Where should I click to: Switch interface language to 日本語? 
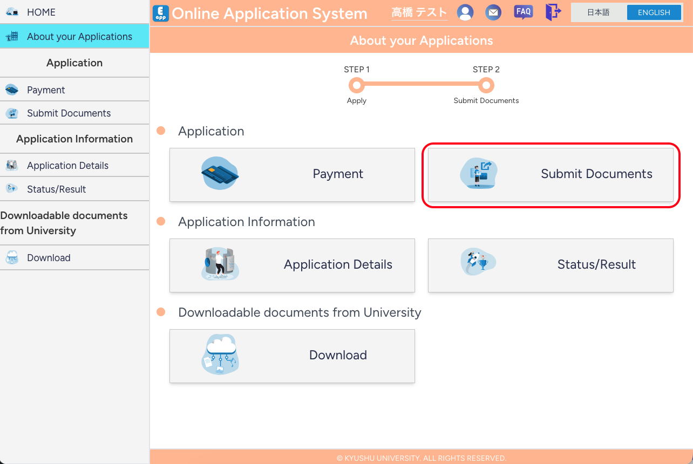(599, 12)
